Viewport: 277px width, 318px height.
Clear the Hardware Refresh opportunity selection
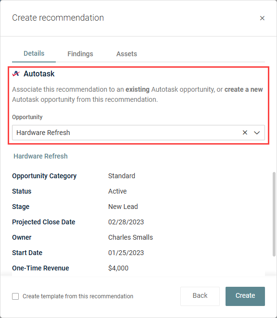click(x=245, y=133)
